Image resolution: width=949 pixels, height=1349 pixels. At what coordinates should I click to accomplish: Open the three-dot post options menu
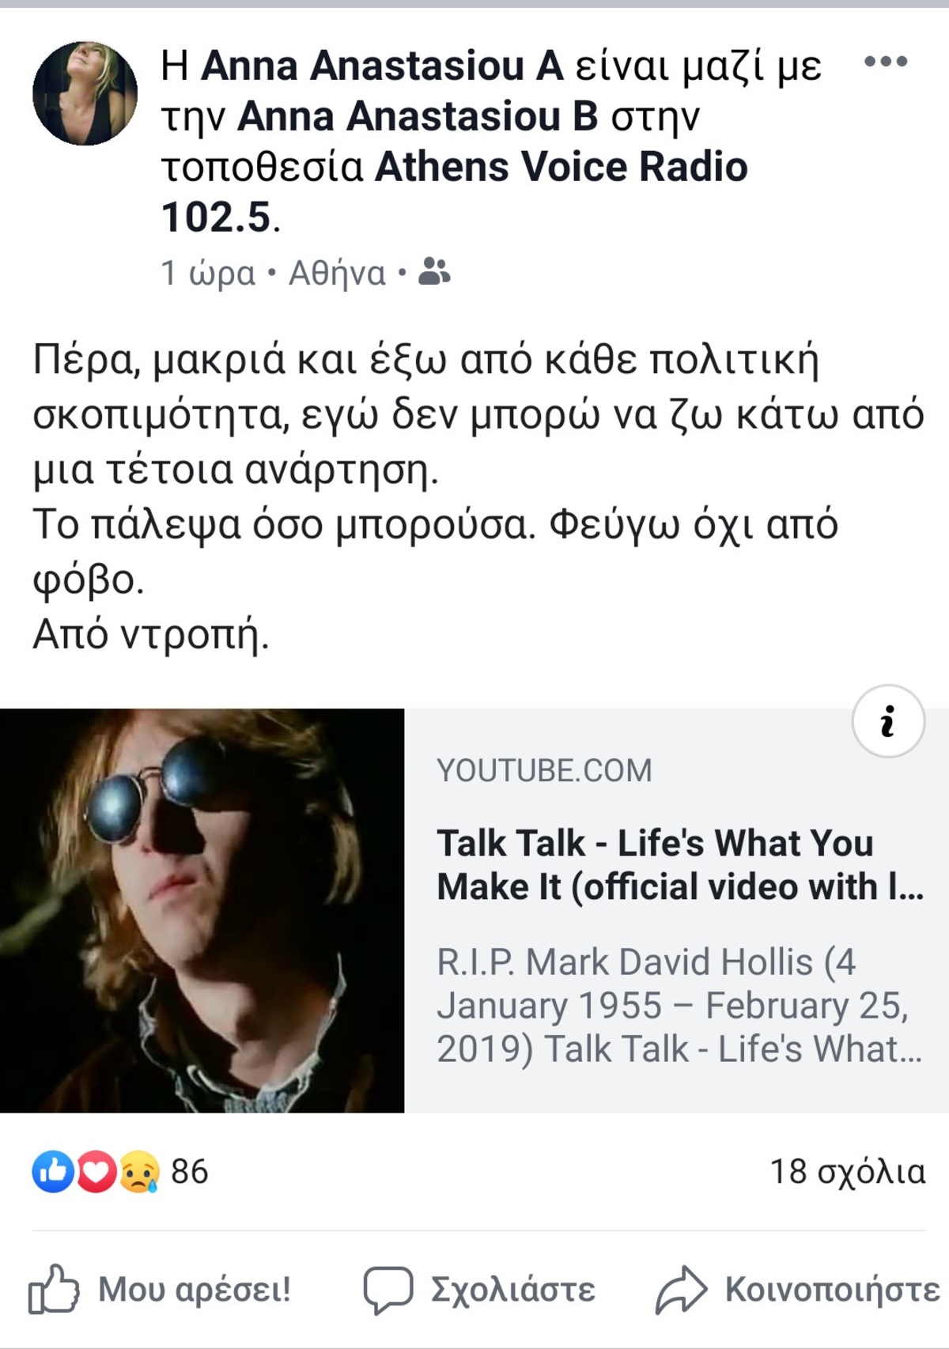tap(886, 62)
